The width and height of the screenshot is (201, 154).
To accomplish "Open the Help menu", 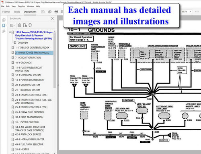I will tap(38, 6).
